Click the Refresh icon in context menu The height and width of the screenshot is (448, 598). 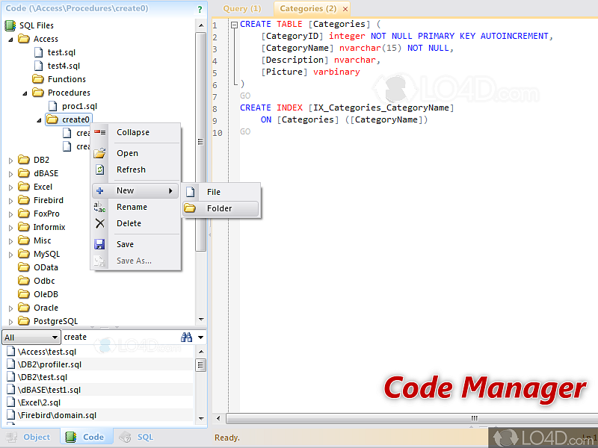(x=99, y=169)
